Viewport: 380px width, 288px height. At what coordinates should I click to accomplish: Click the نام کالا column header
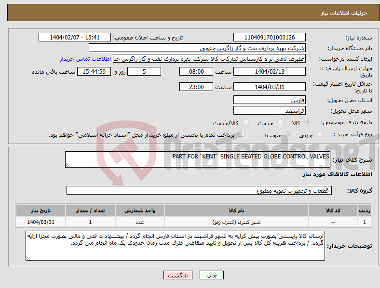click(x=236, y=210)
